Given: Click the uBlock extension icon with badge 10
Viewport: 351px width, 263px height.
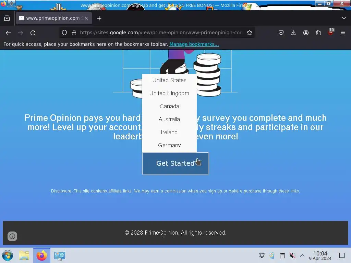Looking at the screenshot, I should pyautogui.click(x=331, y=32).
